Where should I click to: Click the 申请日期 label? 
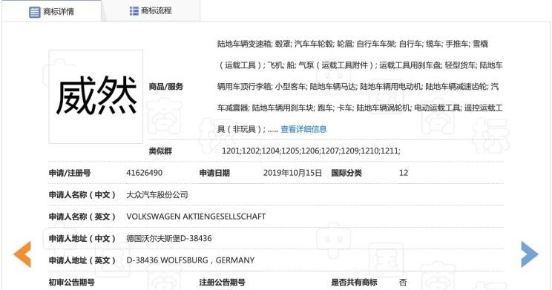tap(214, 173)
